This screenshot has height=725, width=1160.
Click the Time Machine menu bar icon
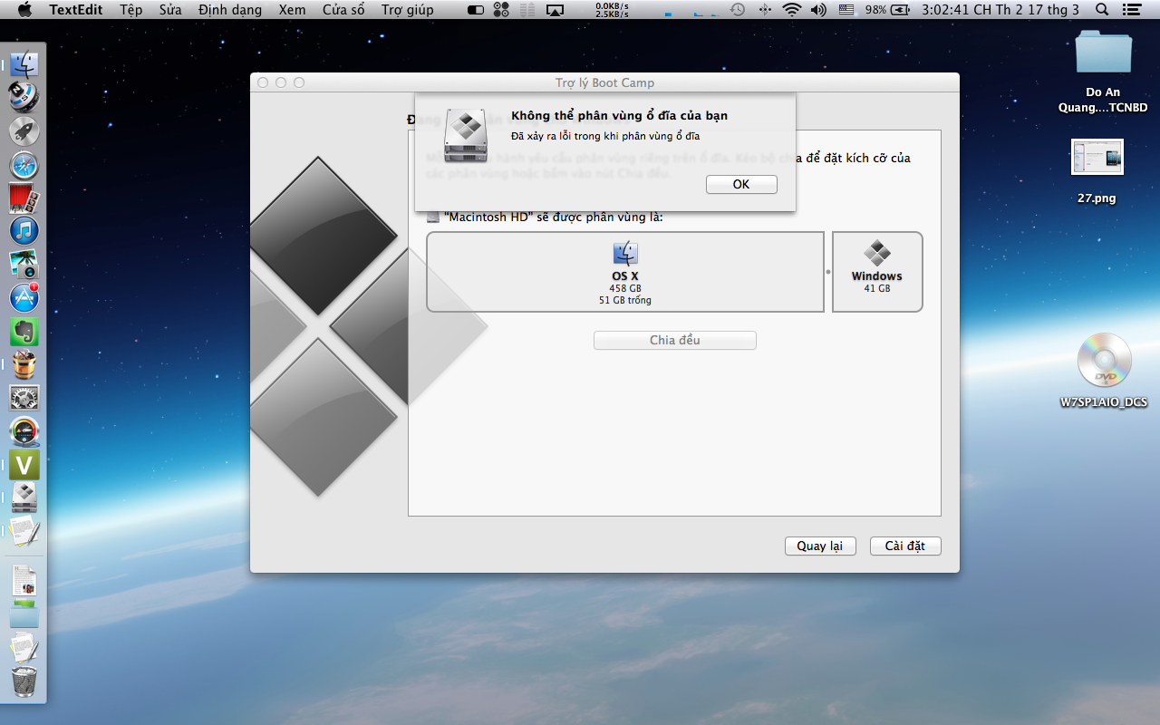(x=738, y=10)
